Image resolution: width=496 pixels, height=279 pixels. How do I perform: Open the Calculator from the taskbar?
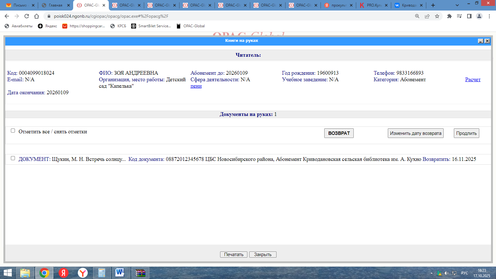point(102,273)
